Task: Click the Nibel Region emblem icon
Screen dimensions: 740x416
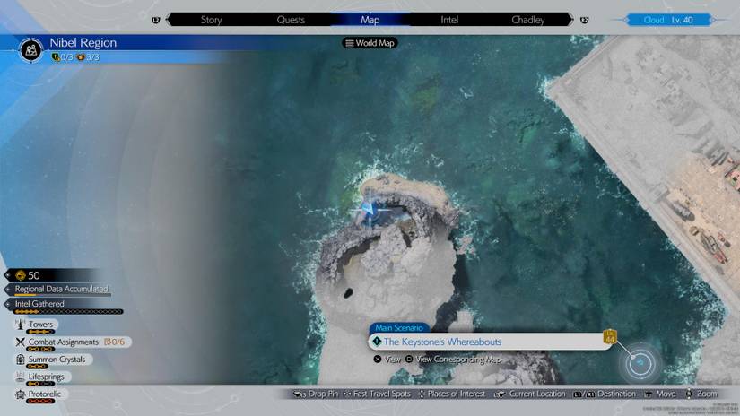Action: (x=31, y=49)
